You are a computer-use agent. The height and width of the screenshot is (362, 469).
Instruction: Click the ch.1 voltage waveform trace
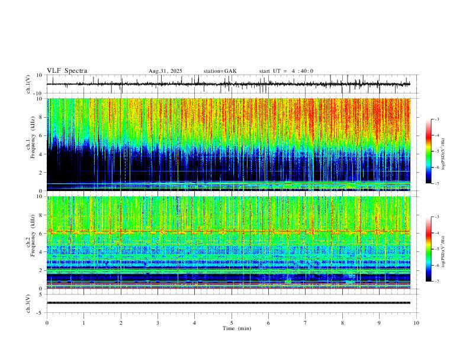228,84
